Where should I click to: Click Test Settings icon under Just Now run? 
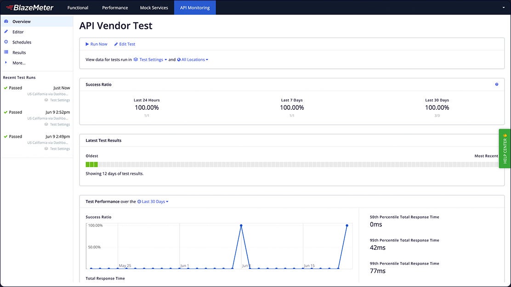coord(46,100)
